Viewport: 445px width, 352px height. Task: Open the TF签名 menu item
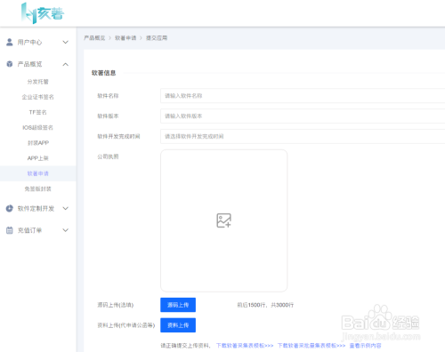[38, 112]
